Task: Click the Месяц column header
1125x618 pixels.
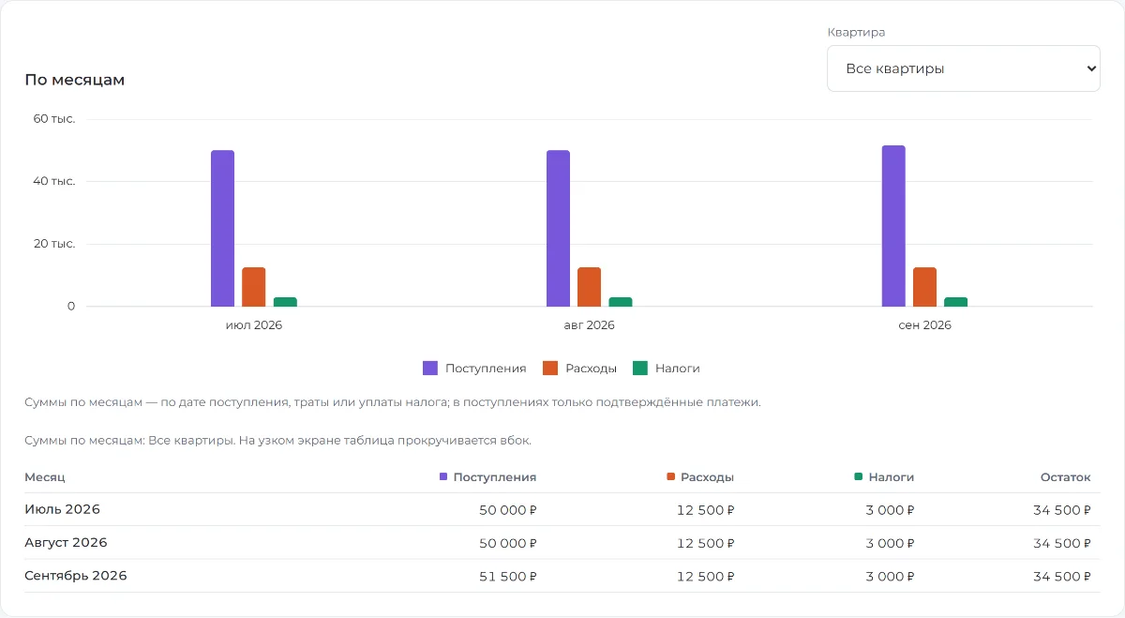Action: tap(45, 477)
